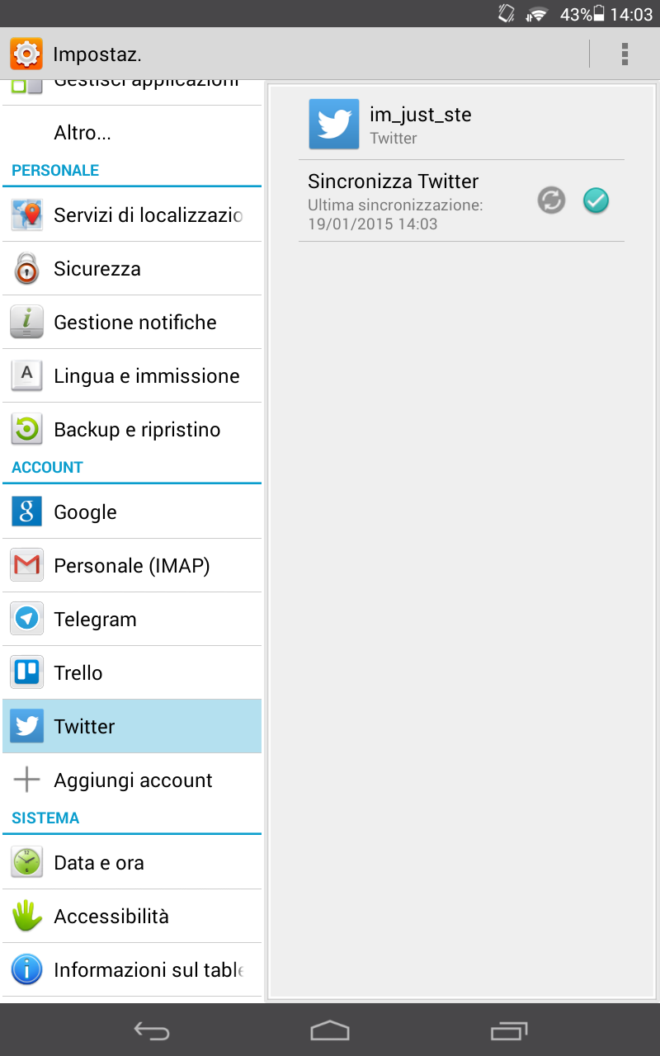
Task: Open the three-dot overflow menu
Action: [625, 54]
